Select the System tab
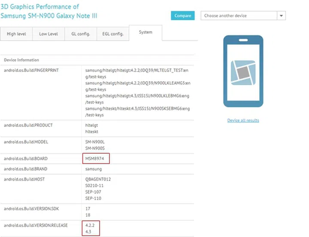Screen dimensions: 309x237 [145, 32]
